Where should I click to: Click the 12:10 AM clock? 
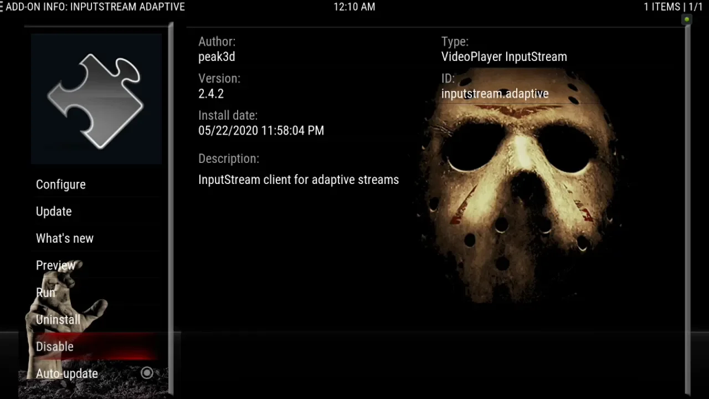pyautogui.click(x=354, y=7)
